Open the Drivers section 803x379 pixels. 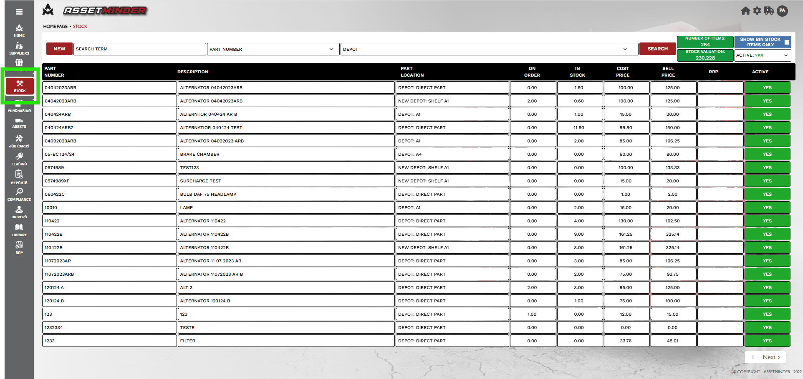click(x=19, y=212)
